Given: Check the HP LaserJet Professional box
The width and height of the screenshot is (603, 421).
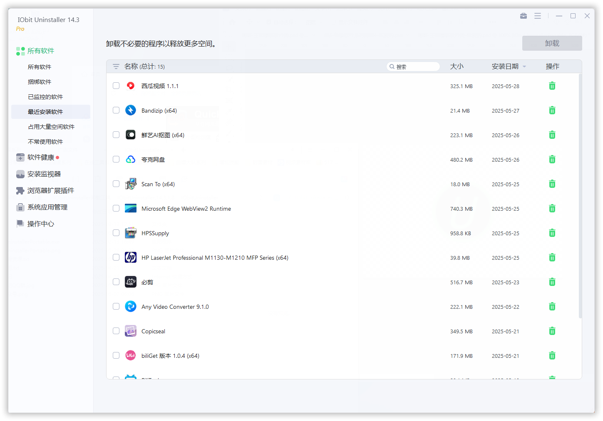Looking at the screenshot, I should [116, 257].
